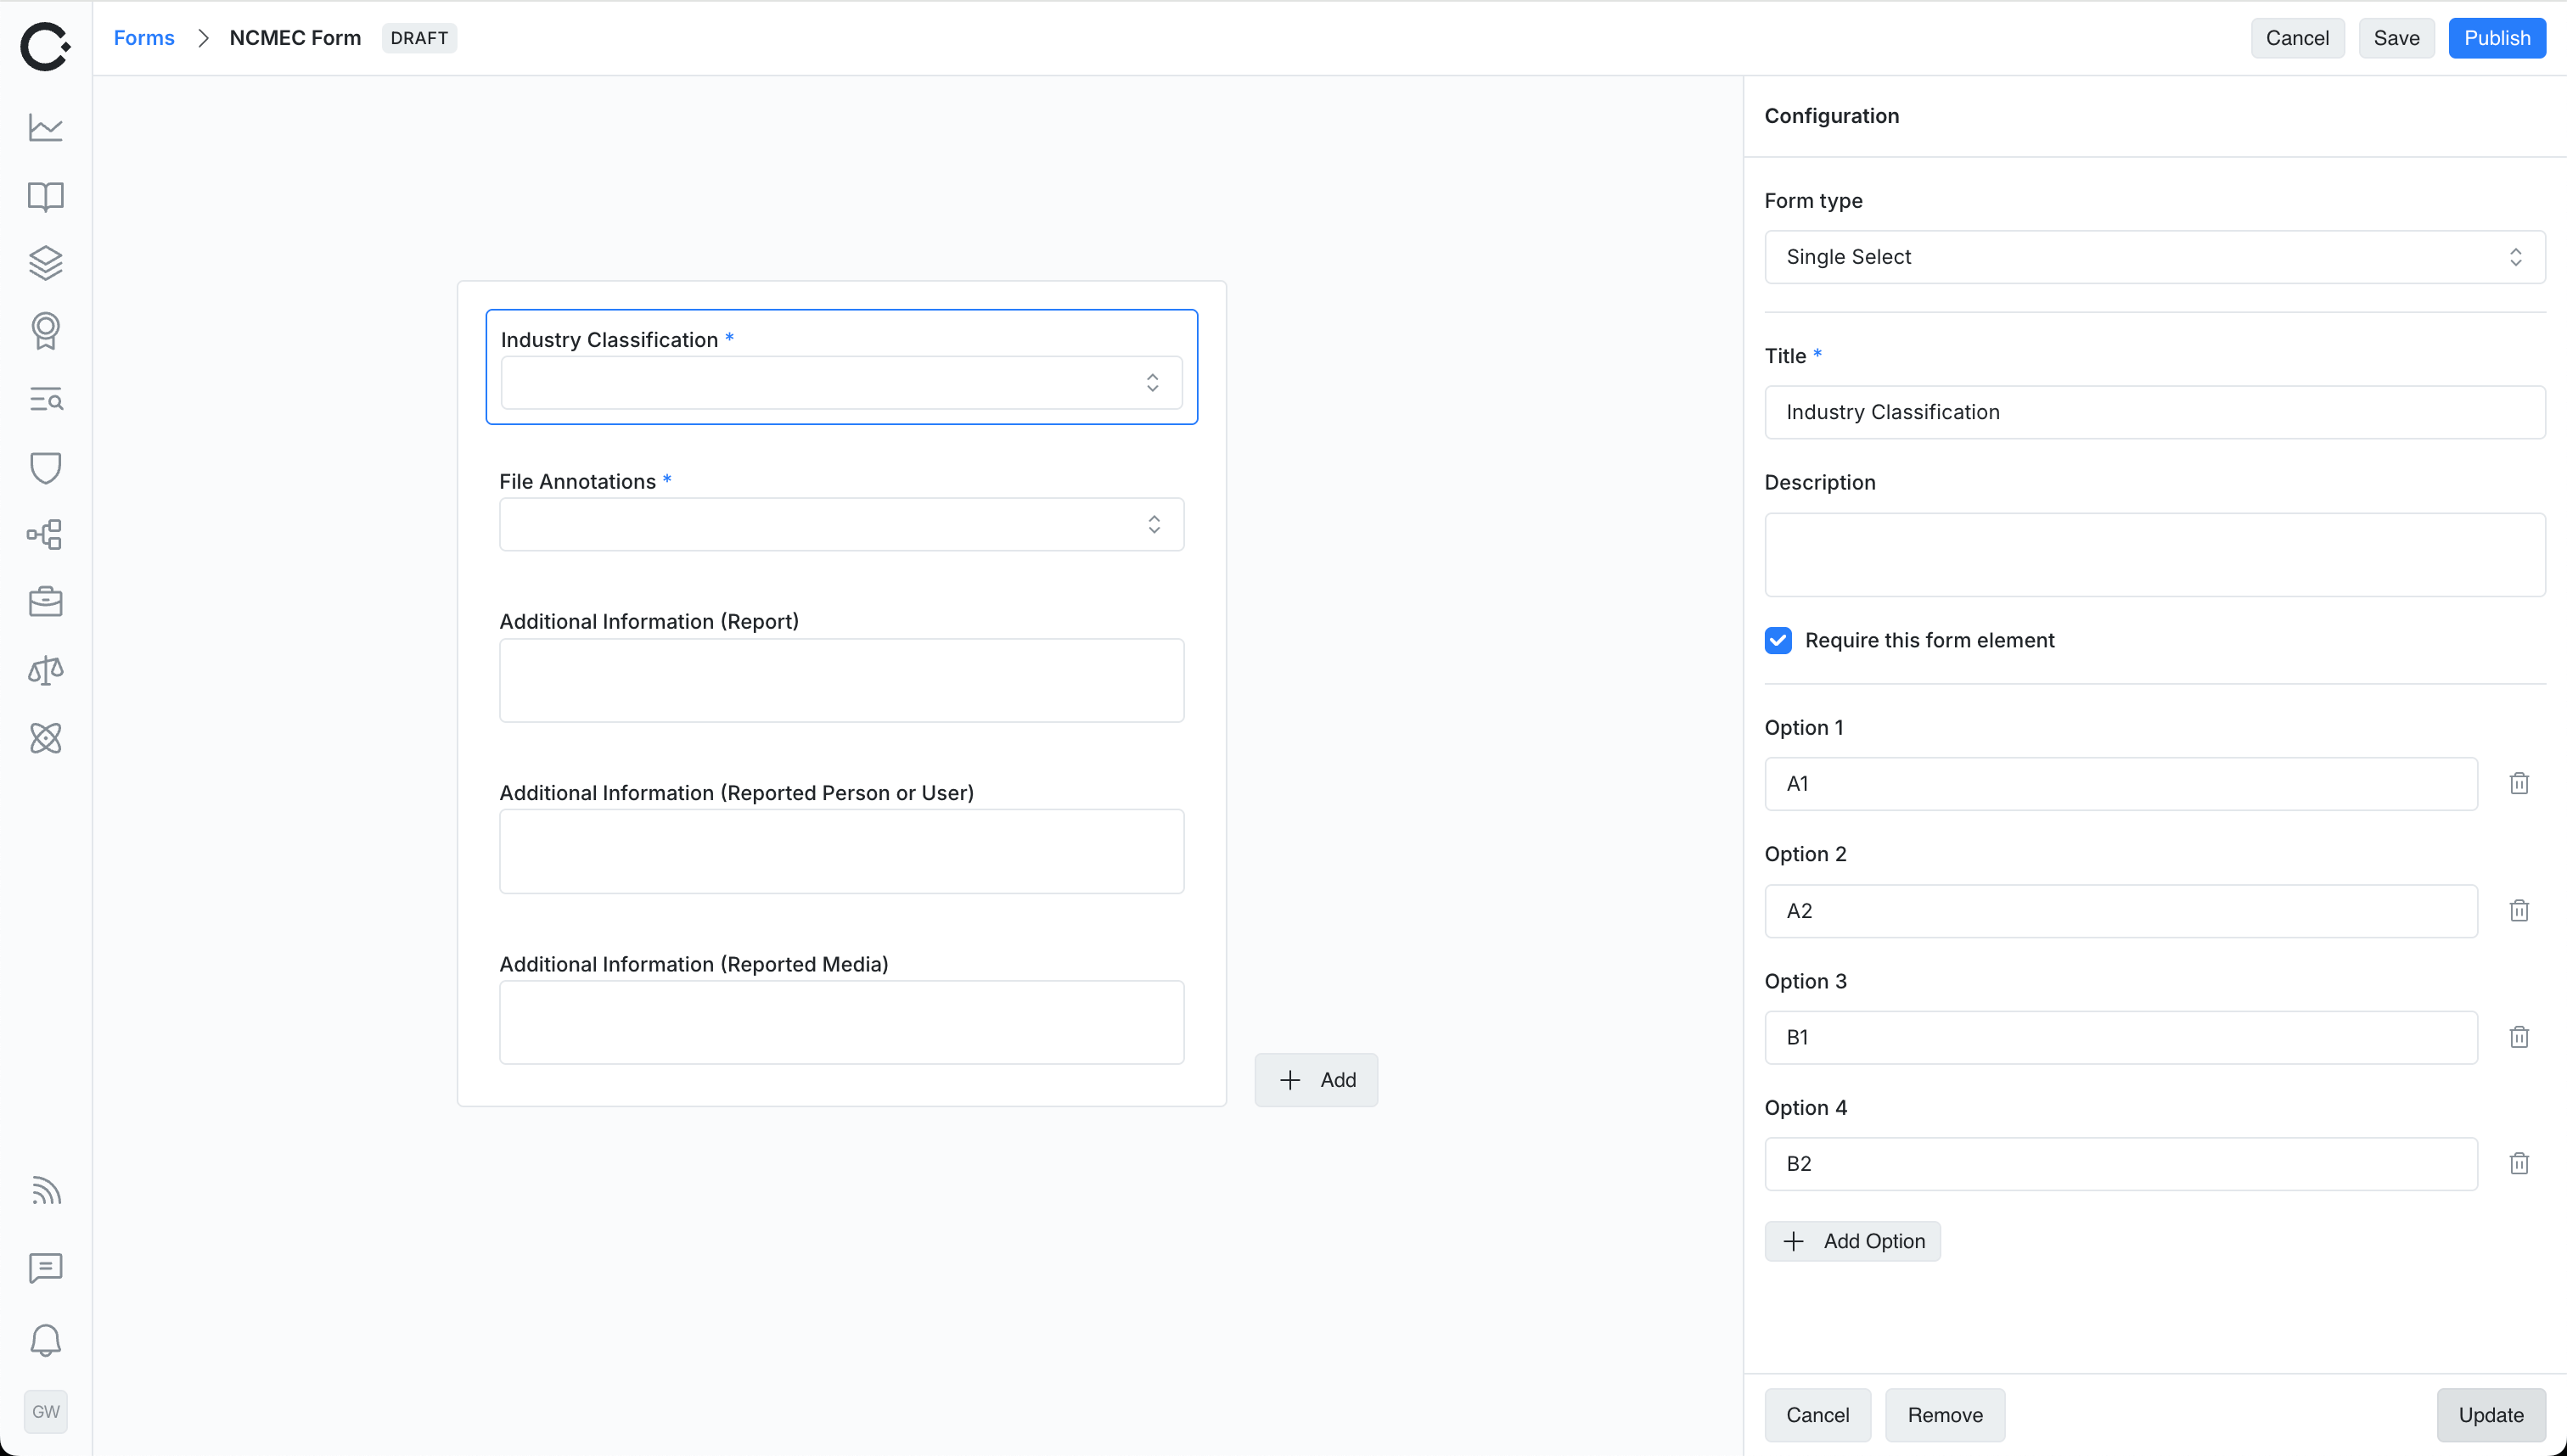Click the Option 1 input A1
Viewport: 2567px width, 1456px height.
pos(2120,784)
